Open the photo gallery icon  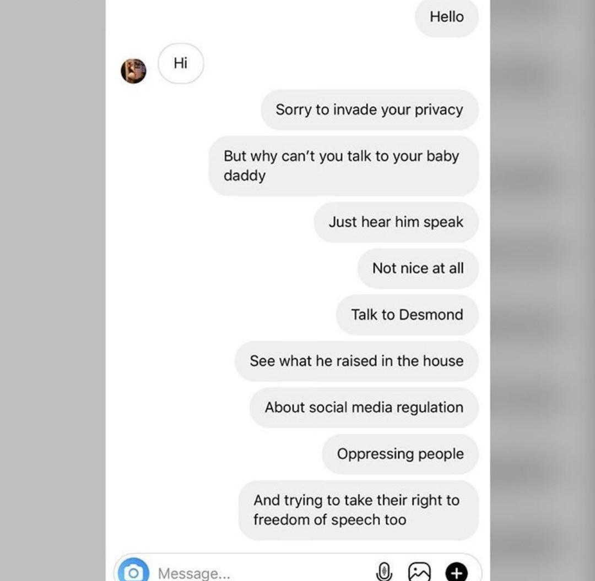(x=419, y=572)
